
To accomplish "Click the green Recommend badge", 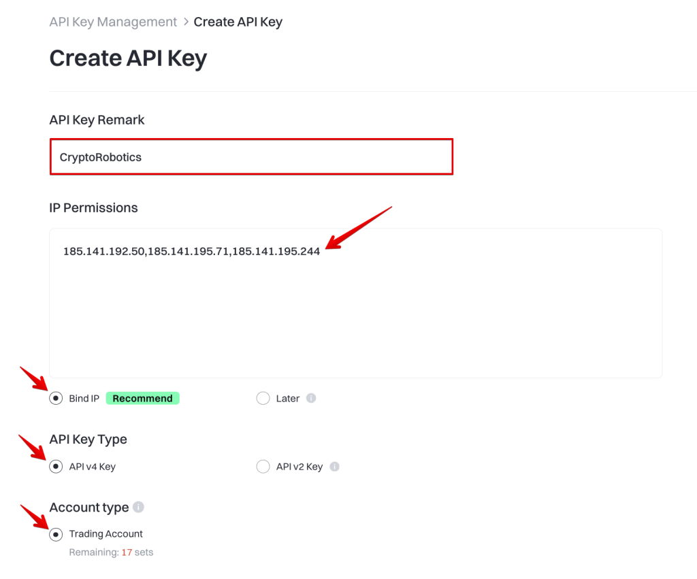I will pyautogui.click(x=142, y=399).
